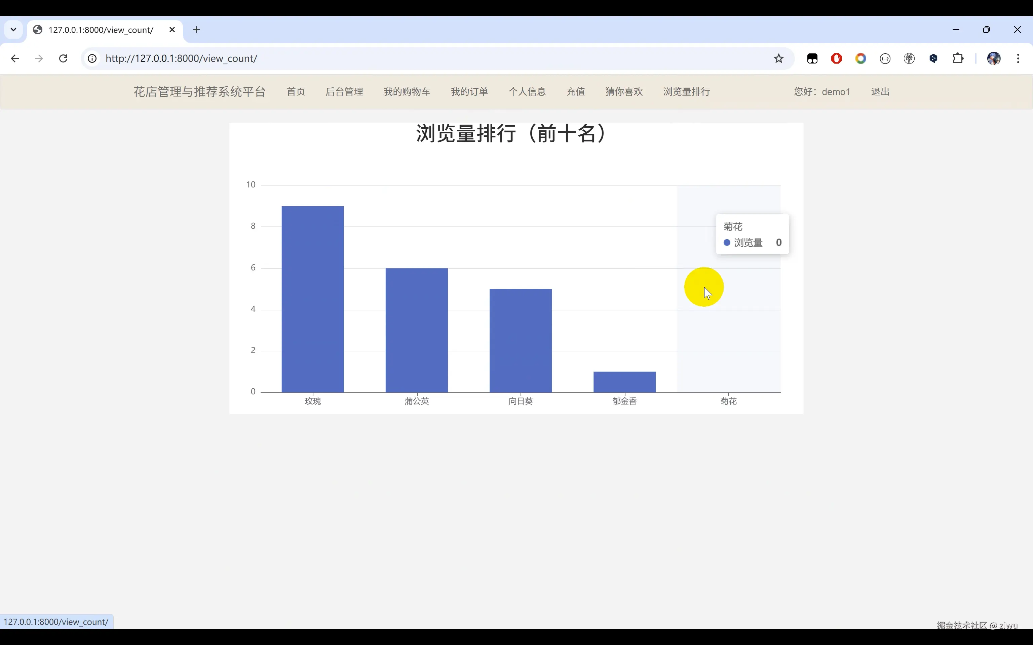Open the tab search dropdown arrow

coord(13,30)
